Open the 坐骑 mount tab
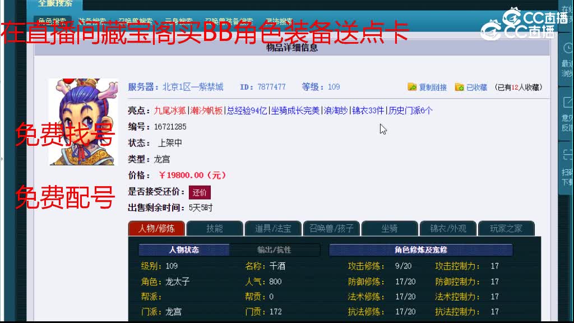 (390, 228)
